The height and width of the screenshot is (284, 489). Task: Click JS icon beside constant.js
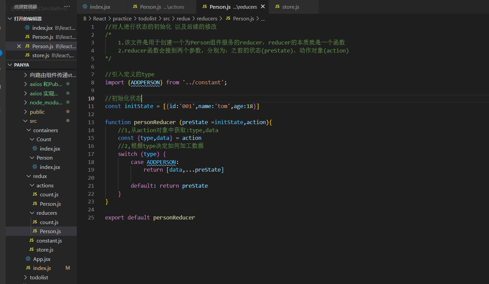pos(31,240)
